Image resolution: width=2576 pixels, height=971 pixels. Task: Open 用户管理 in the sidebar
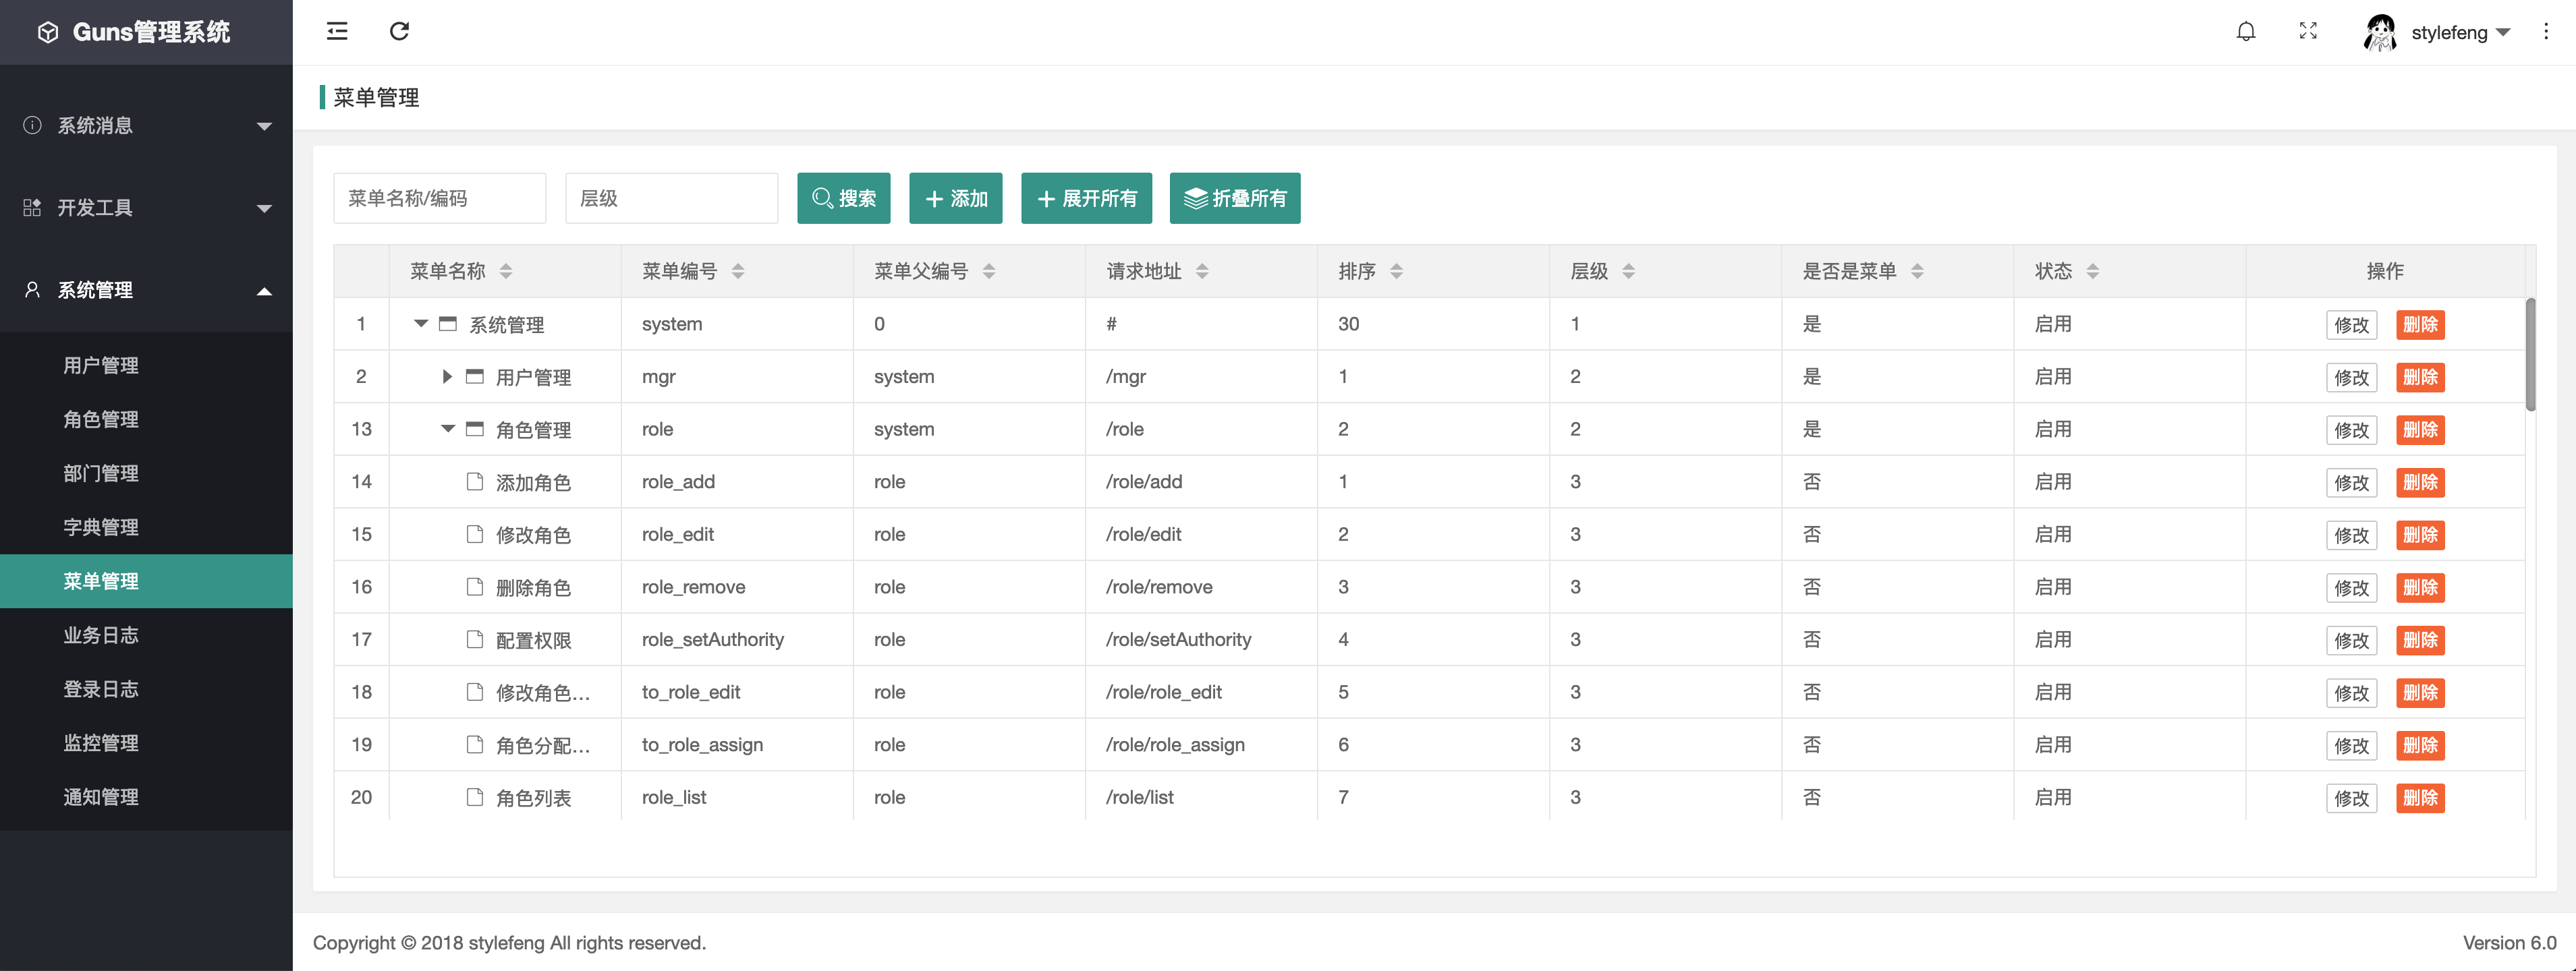pyautogui.click(x=146, y=365)
